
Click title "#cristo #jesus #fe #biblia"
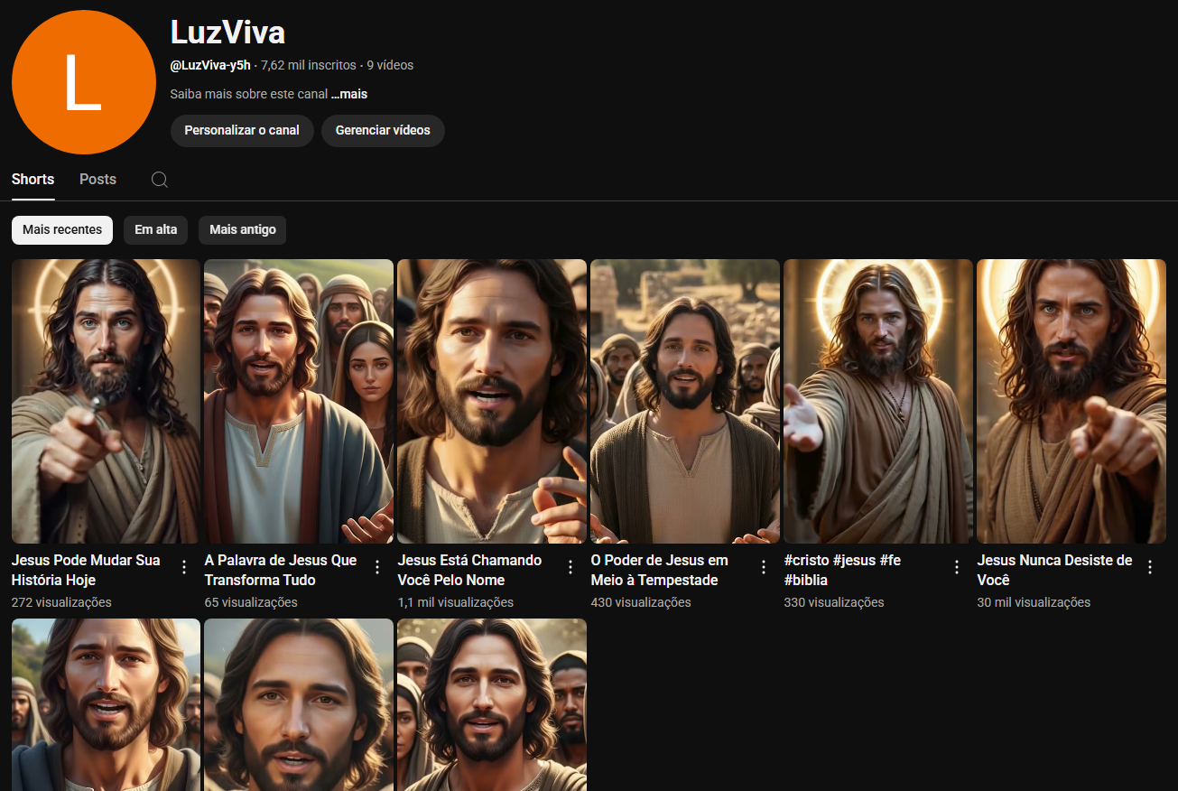(842, 570)
